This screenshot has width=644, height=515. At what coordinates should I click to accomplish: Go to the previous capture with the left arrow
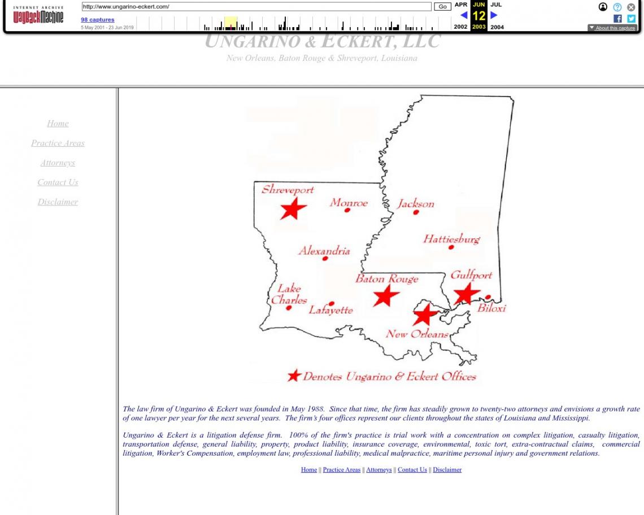coord(464,15)
